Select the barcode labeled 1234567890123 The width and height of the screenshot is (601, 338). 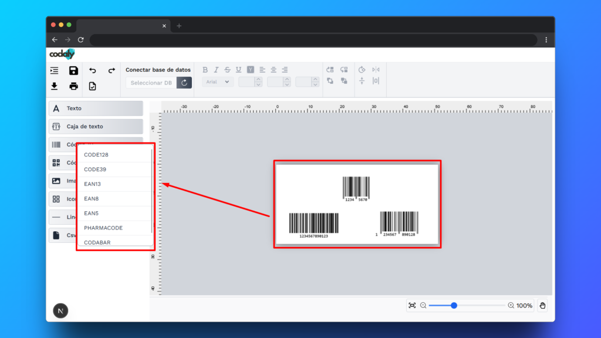coord(313,225)
